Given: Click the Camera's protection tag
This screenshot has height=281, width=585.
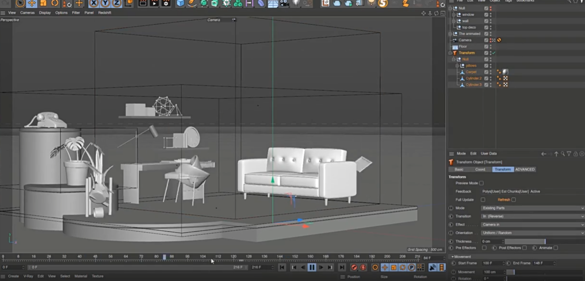Looking at the screenshot, I should tap(499, 40).
